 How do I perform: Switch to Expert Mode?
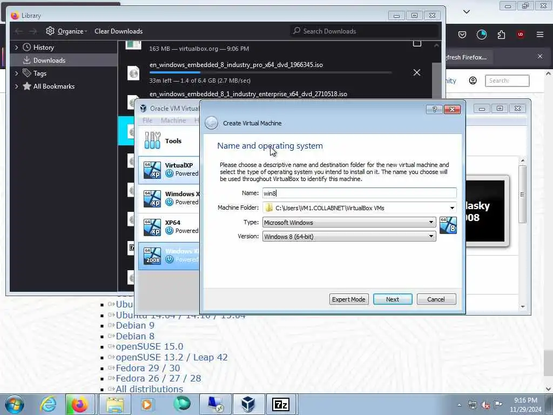(348, 299)
